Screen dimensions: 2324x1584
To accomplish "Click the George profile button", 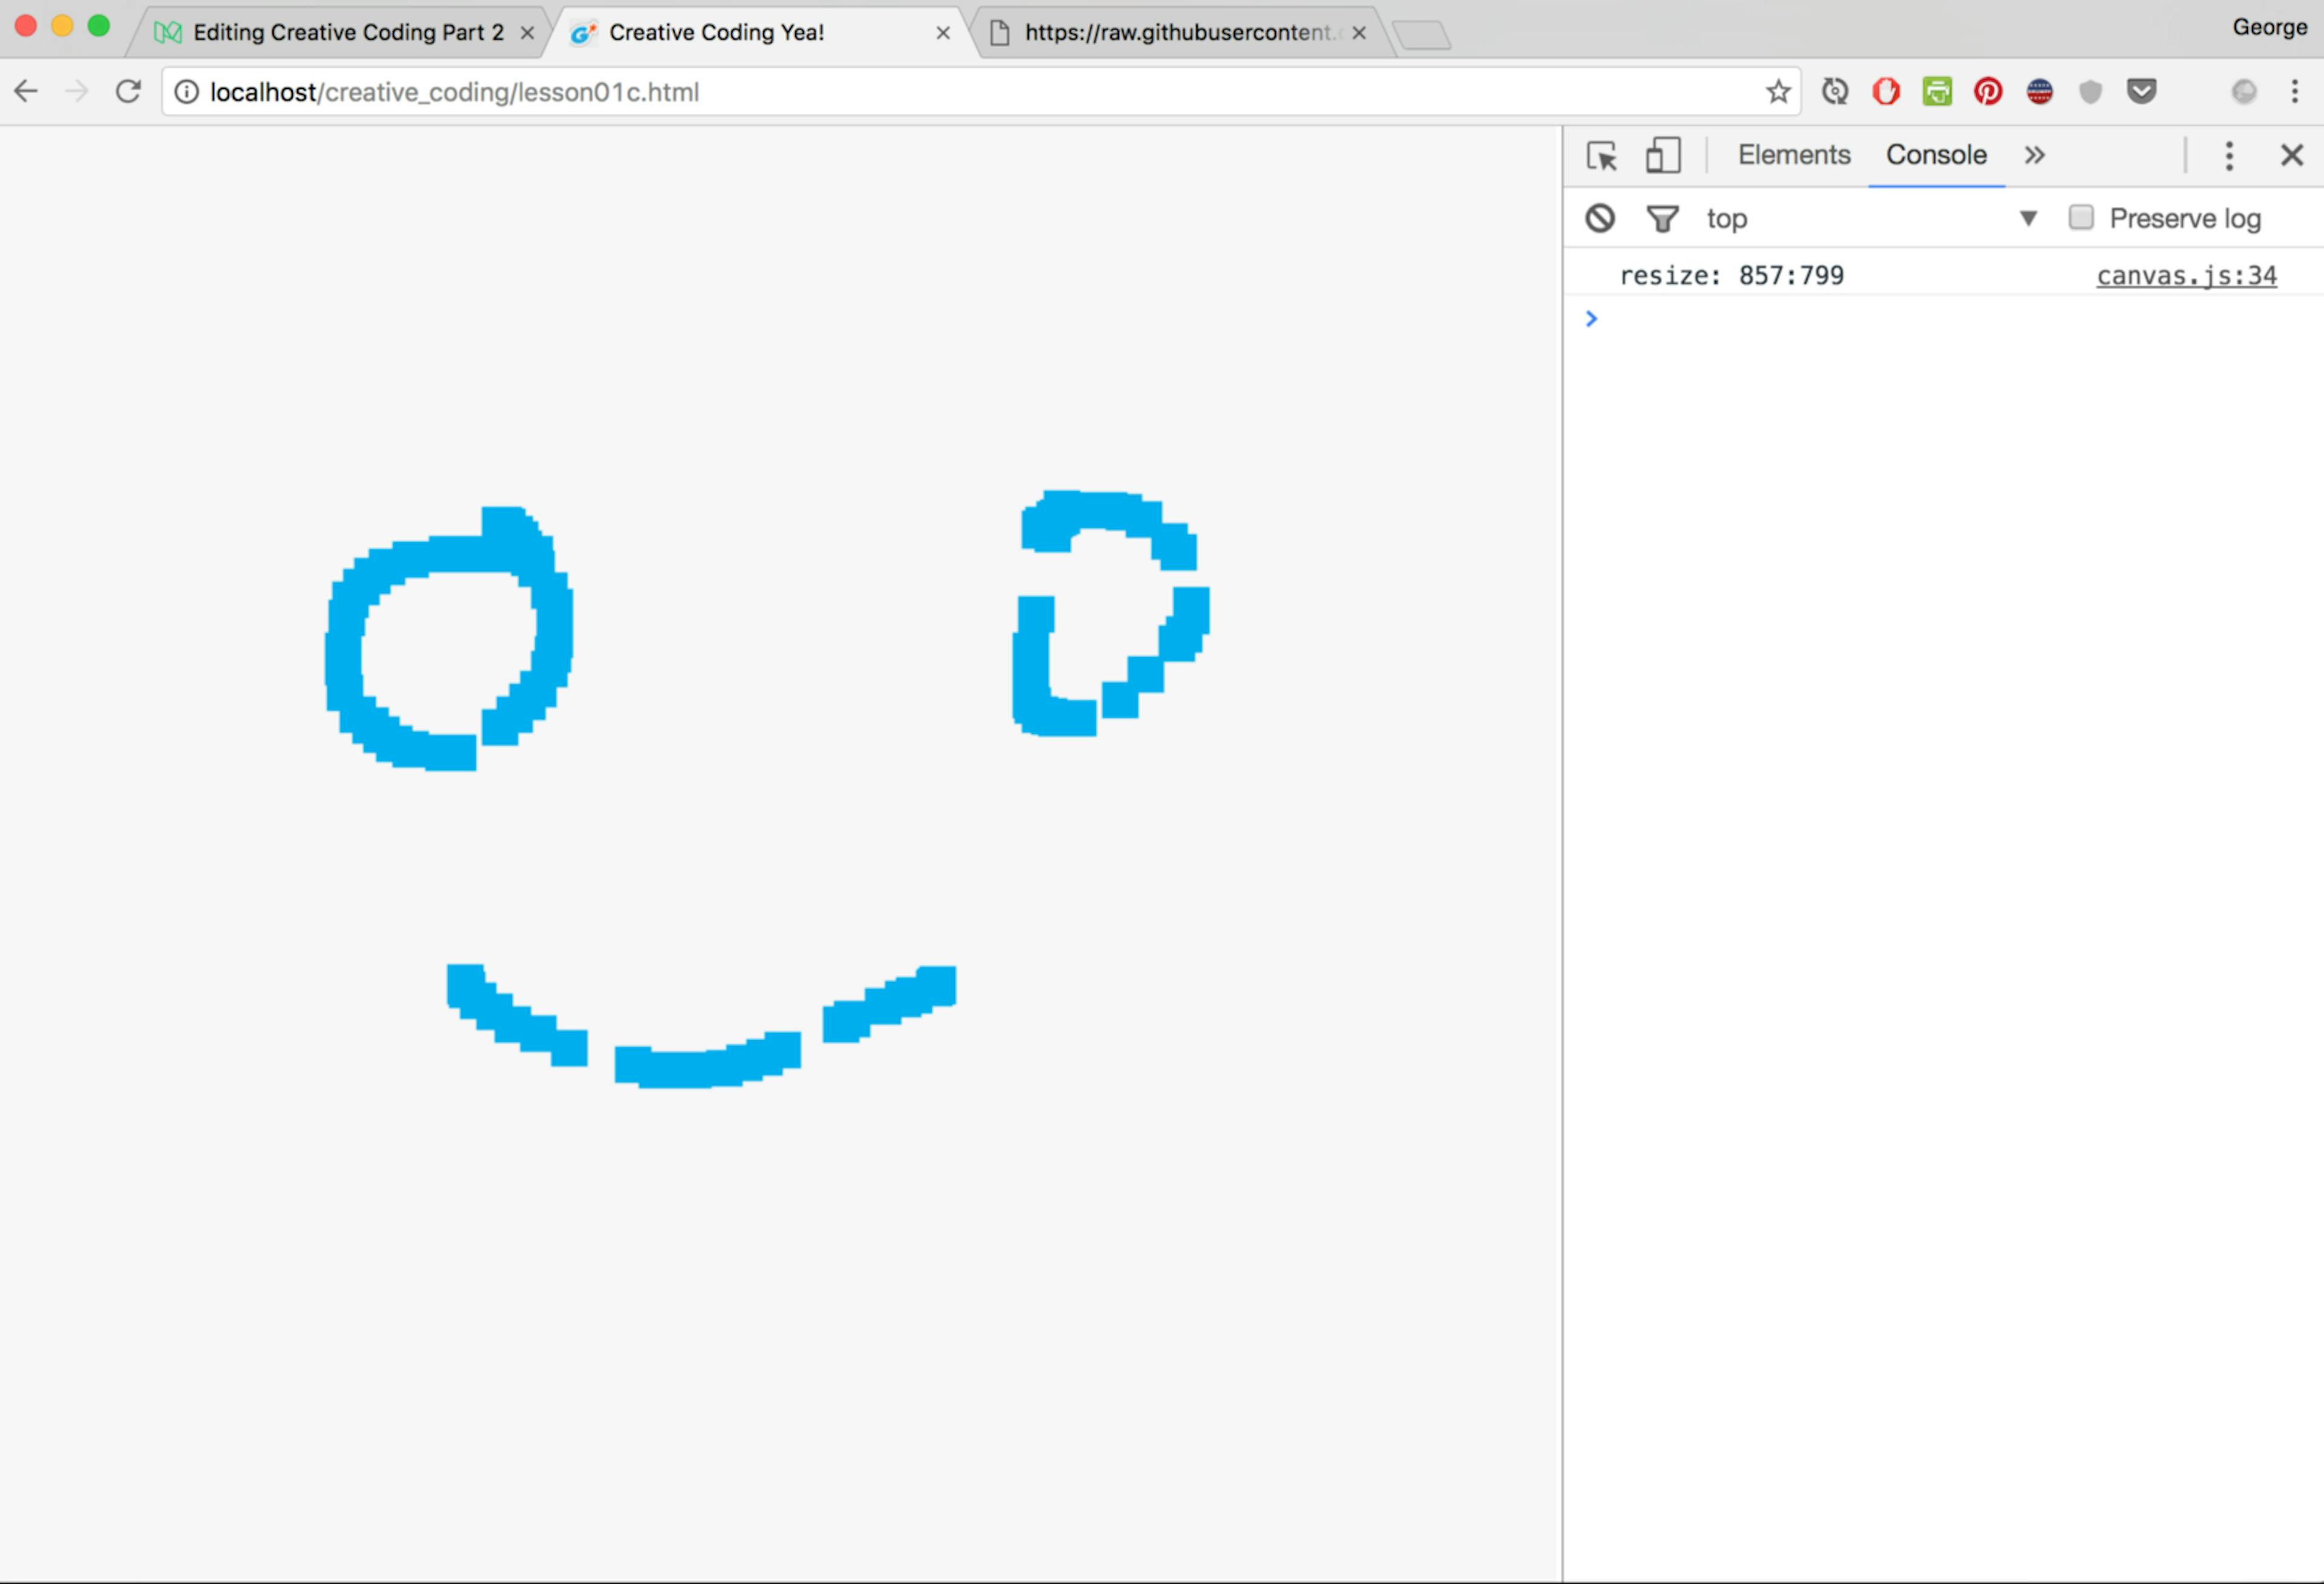I will click(2269, 27).
